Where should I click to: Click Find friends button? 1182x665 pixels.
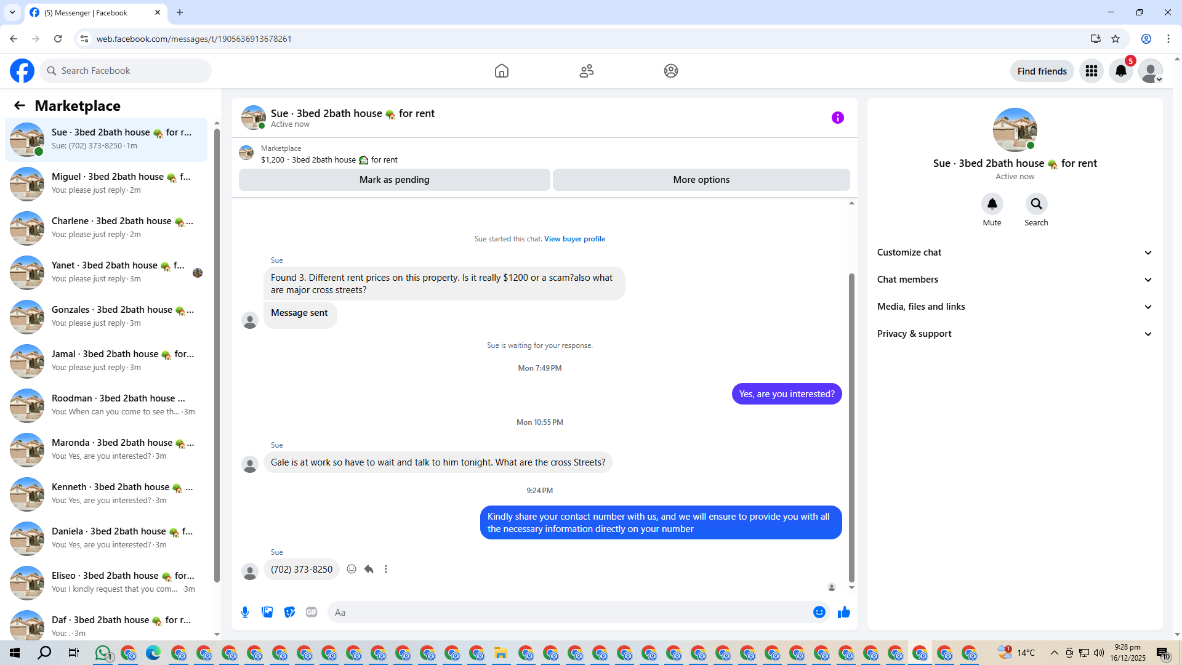click(x=1042, y=71)
